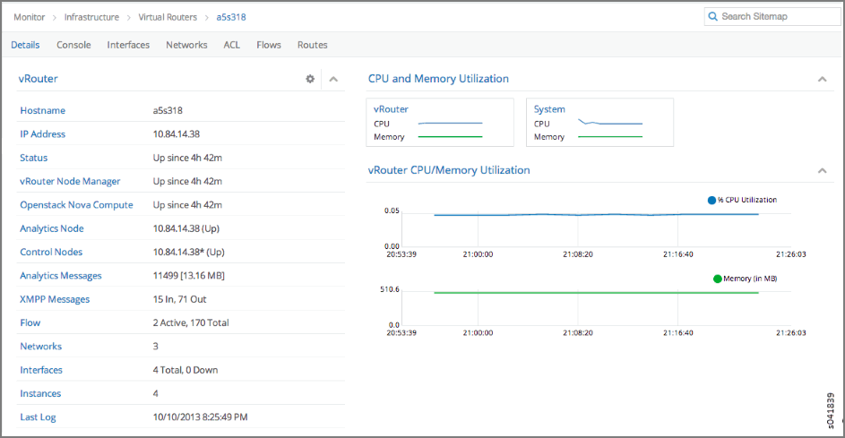Collapse the vRouter CPU/Memory Utilization chart
Image resolution: width=845 pixels, height=438 pixels.
[x=822, y=170]
